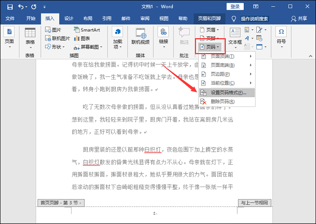Click the date and time icon
316x224 pixels.
coord(259,38)
